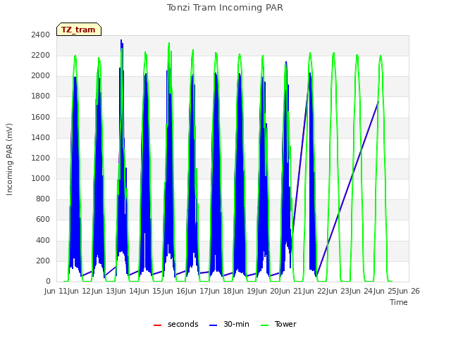
Task: Click the 2200 y-axis tick value
Action: coord(41,55)
